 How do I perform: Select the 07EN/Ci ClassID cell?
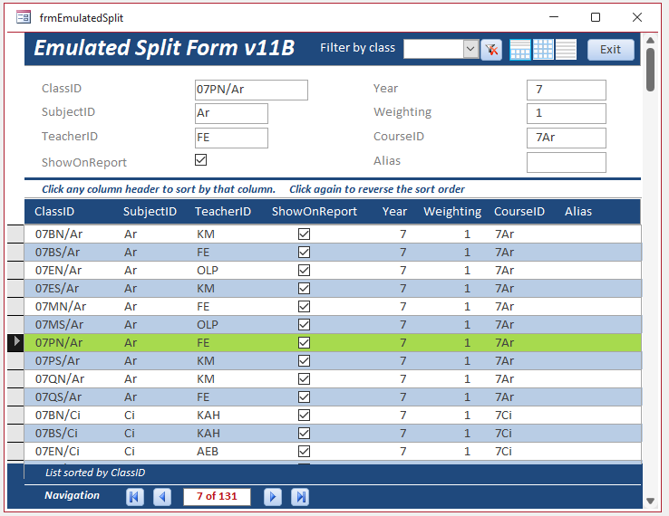[x=57, y=451]
